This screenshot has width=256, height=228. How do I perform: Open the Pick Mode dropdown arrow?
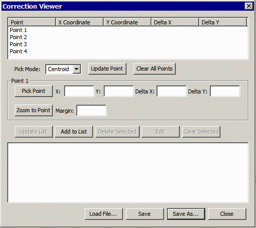coord(76,69)
